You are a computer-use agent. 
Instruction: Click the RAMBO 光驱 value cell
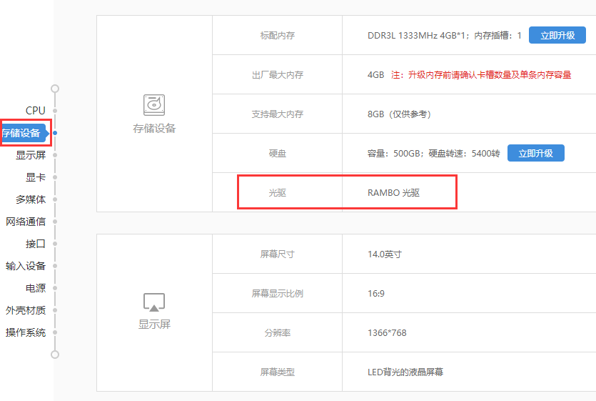pos(393,192)
